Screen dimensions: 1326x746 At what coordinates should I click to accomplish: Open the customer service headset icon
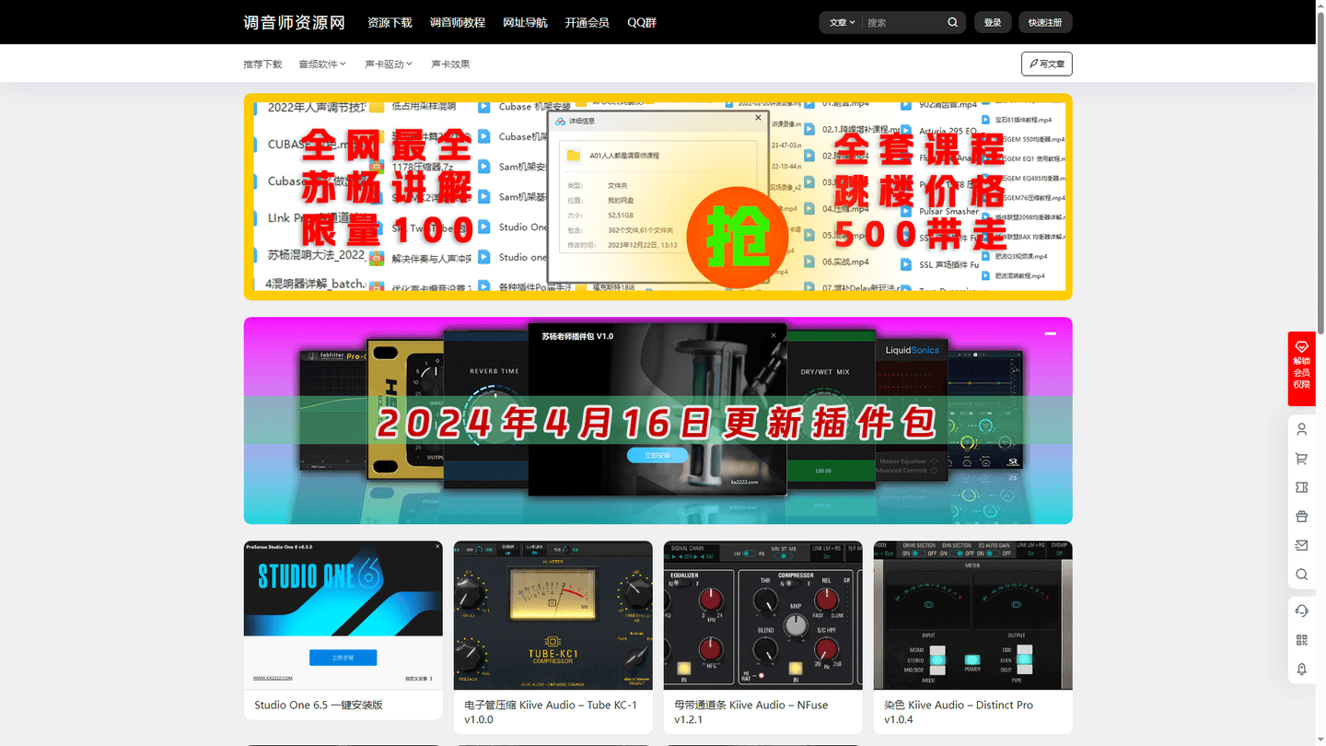point(1301,611)
